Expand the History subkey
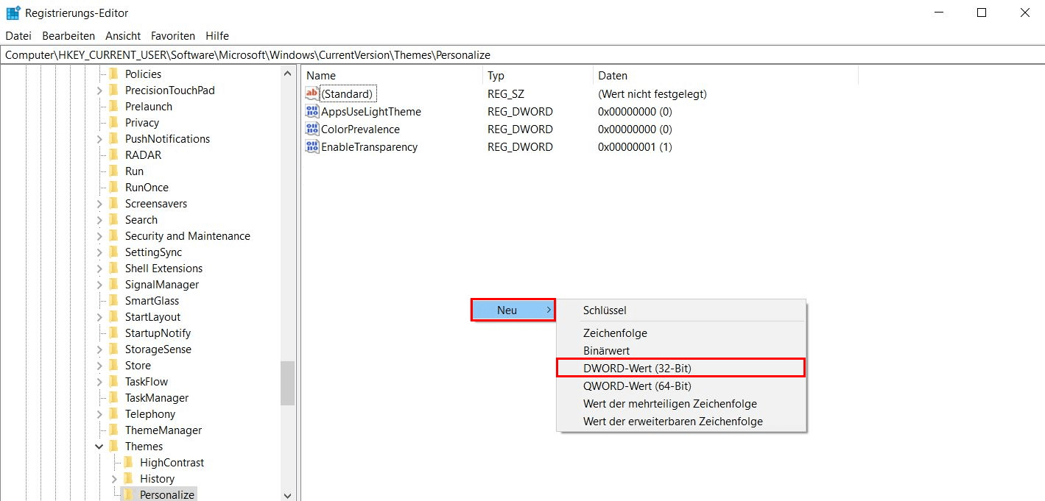 tap(114, 478)
